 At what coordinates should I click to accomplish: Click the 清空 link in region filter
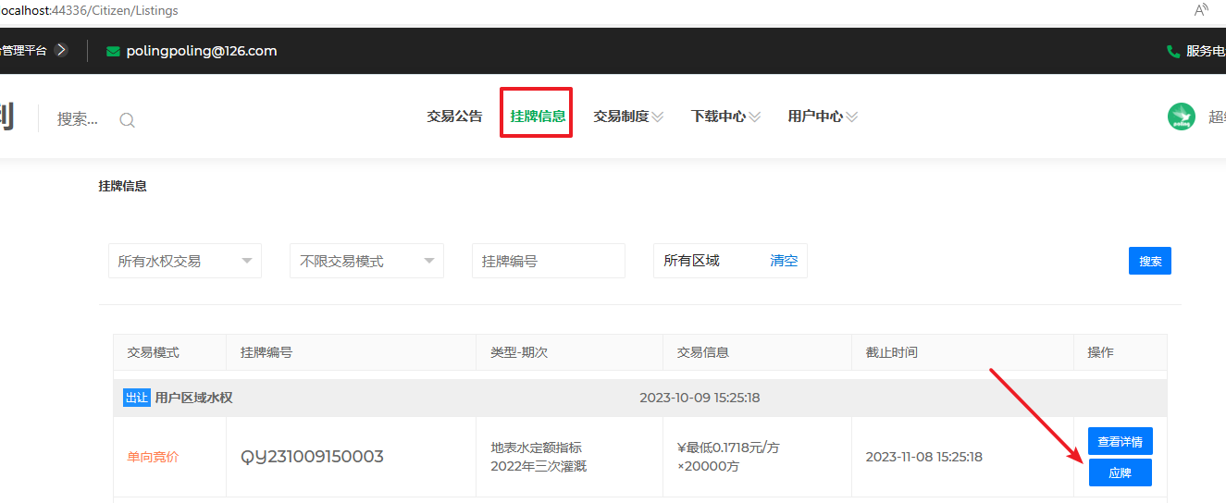pyautogui.click(x=784, y=261)
